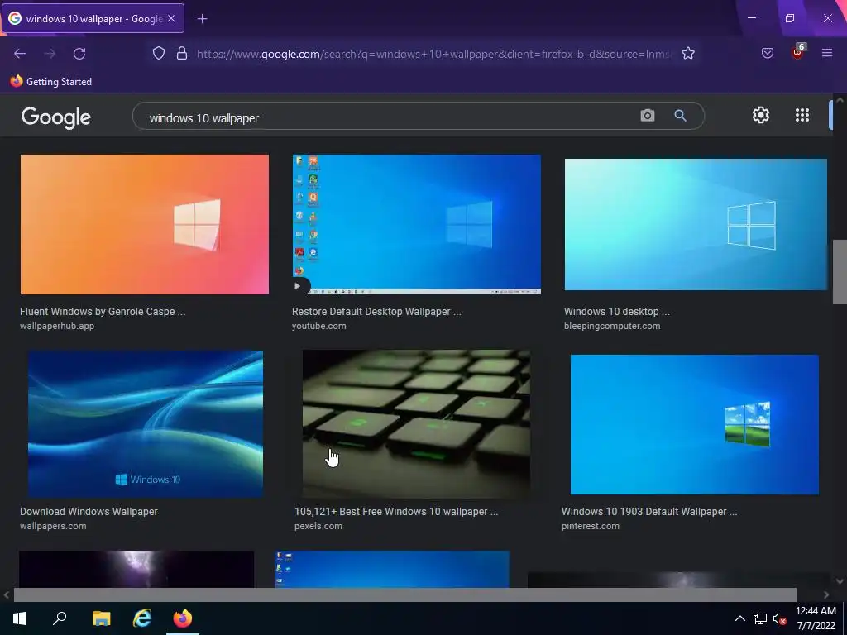The width and height of the screenshot is (847, 635).
Task: Open the Fluent Windows orange wallpaper thumbnail
Action: tap(145, 225)
